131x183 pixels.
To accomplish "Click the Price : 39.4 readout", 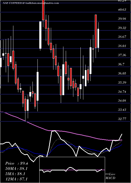I will 17,163.
